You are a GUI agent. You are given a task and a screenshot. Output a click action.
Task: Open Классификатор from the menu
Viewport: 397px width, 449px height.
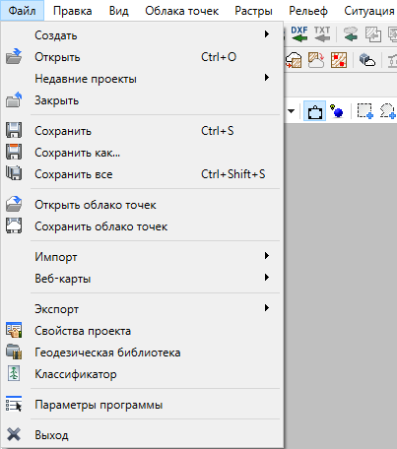point(143,374)
